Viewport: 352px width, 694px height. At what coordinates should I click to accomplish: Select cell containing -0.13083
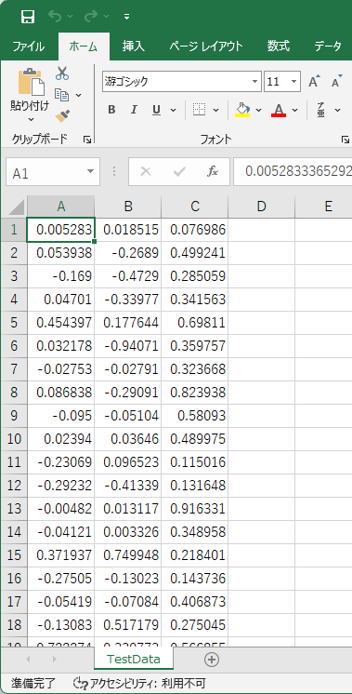coord(61,625)
